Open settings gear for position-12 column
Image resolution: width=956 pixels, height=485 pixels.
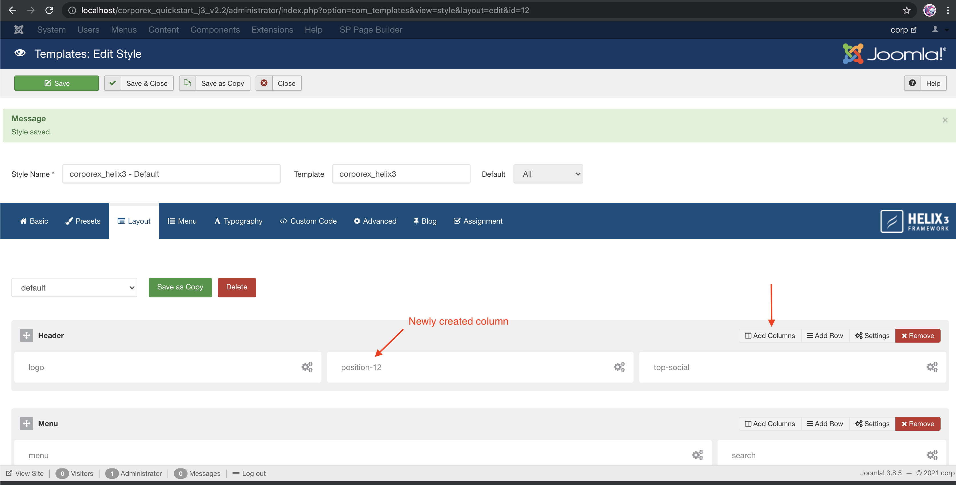coord(620,367)
